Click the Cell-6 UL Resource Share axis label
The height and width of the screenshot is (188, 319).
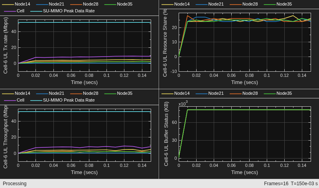pyautogui.click(x=165, y=43)
